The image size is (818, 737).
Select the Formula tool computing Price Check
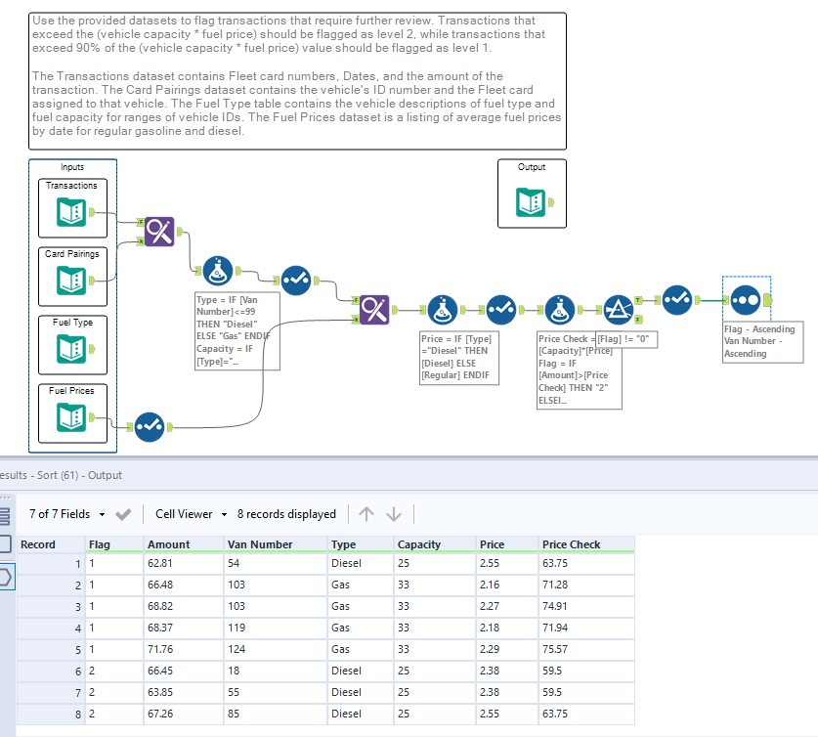tap(560, 310)
